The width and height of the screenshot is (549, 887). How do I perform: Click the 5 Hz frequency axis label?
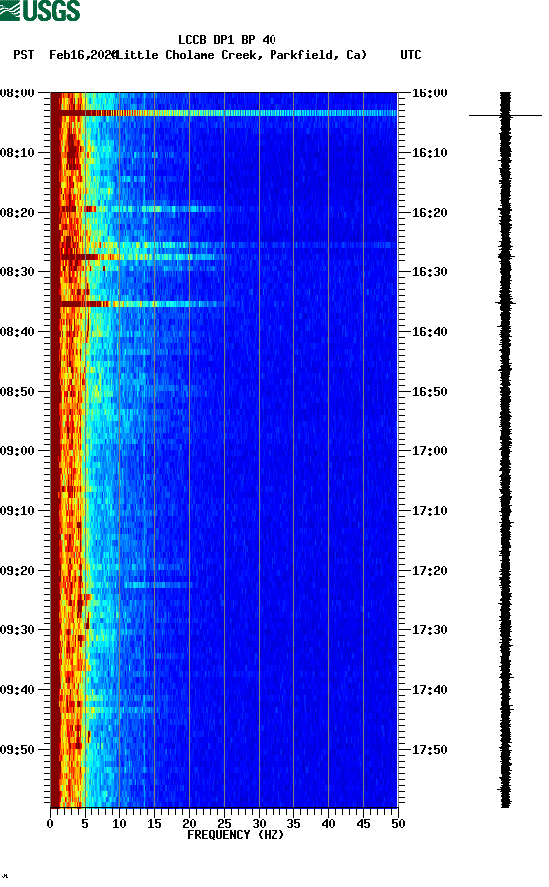click(x=85, y=824)
